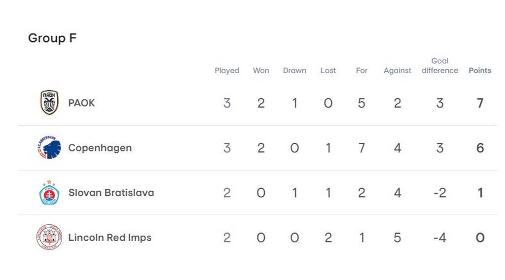505x280 pixels.
Task: Click the Slovan Bratislava club crest
Action: click(49, 193)
